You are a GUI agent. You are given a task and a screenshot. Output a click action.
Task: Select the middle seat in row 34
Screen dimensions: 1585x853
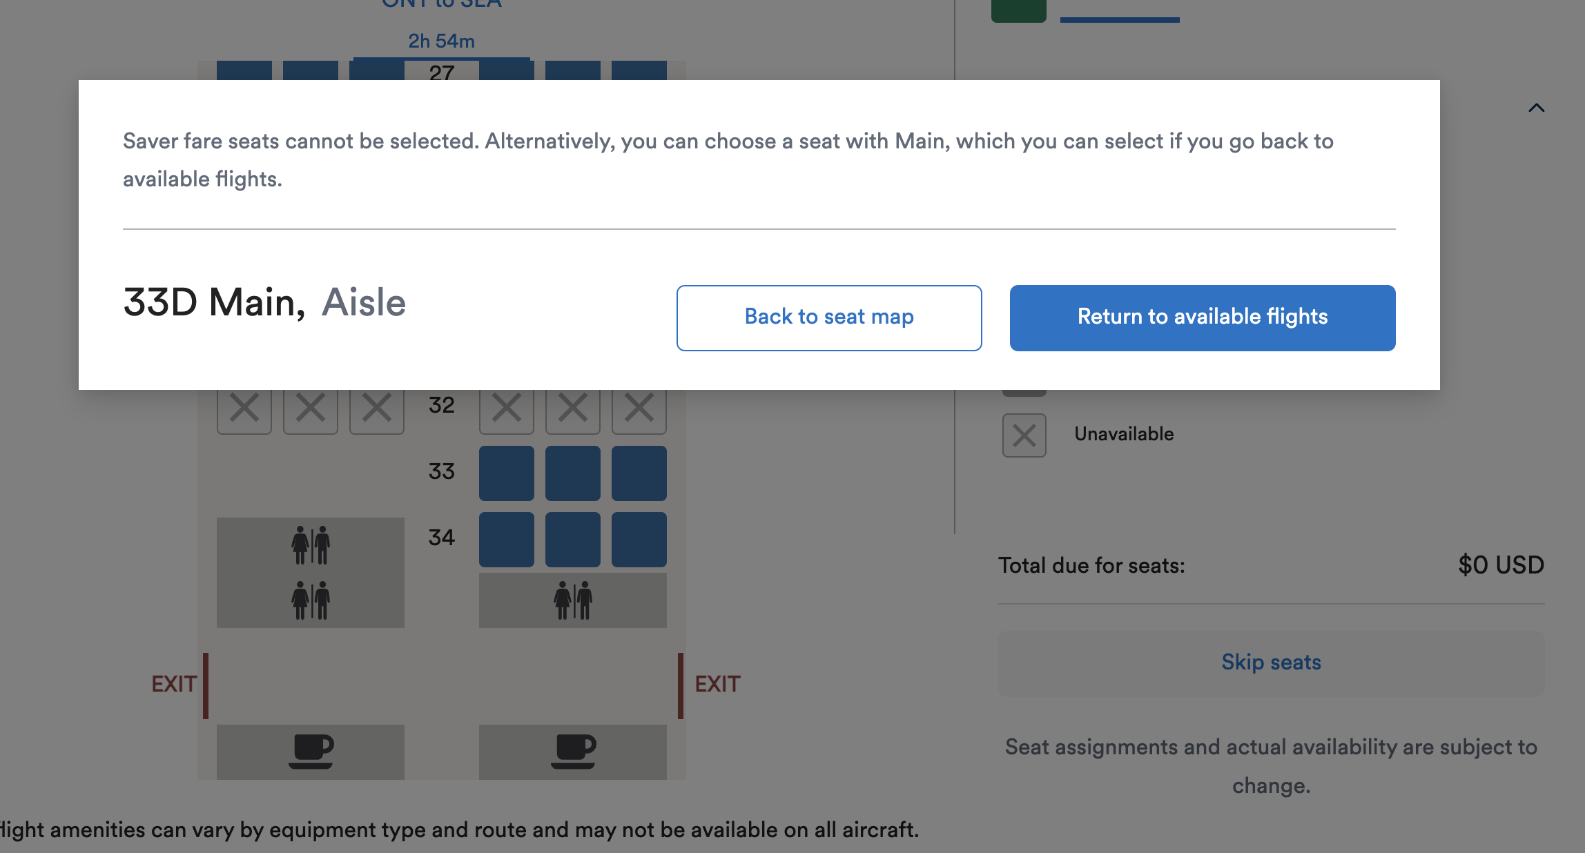pos(573,539)
